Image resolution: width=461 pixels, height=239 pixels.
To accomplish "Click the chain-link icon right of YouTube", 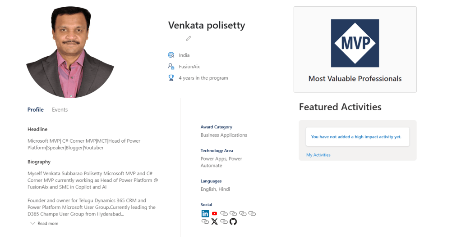I will click(224, 213).
